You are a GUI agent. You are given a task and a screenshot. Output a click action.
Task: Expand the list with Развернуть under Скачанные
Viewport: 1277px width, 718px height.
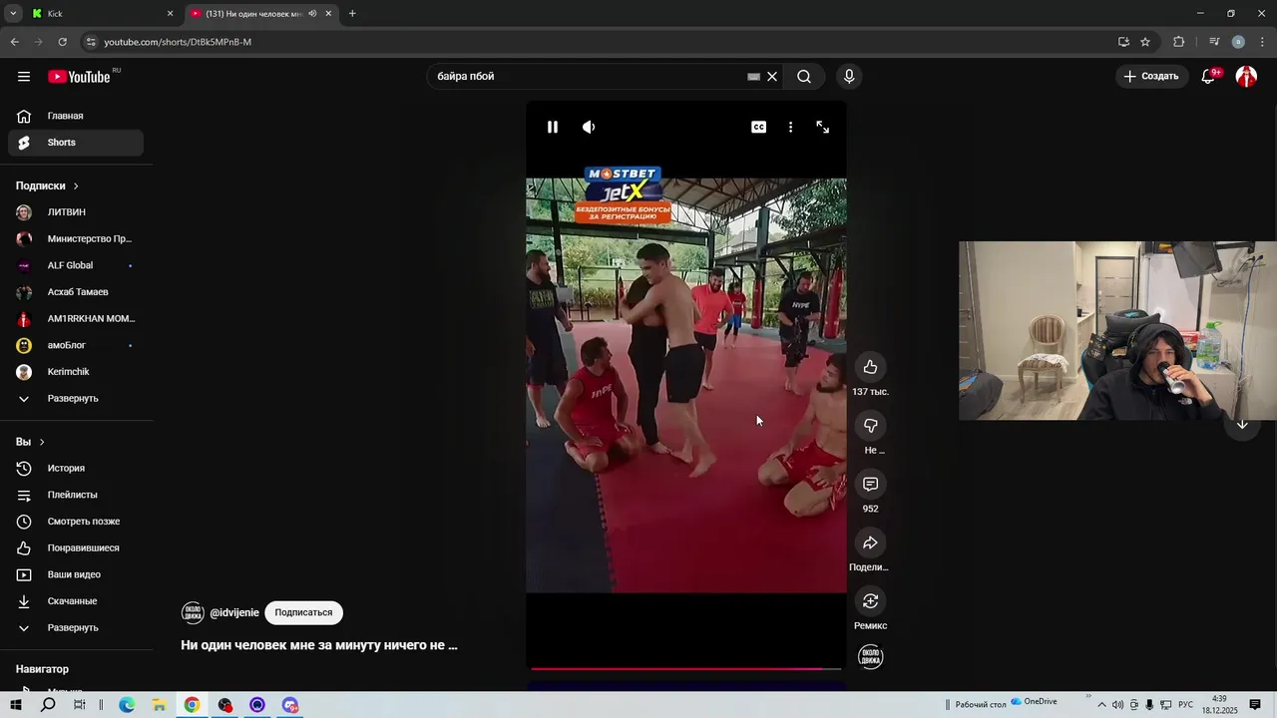click(76, 628)
